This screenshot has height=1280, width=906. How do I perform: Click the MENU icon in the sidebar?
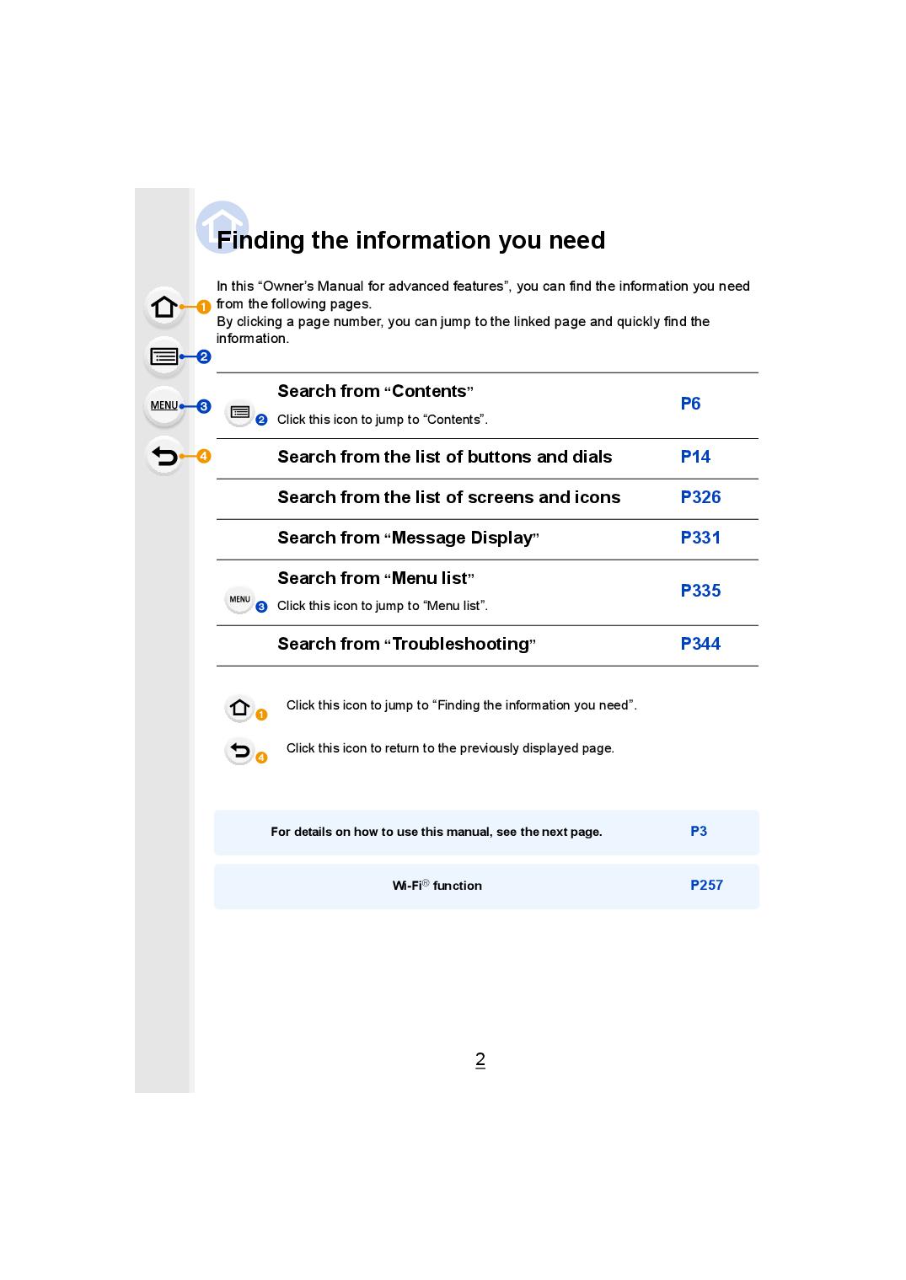click(164, 405)
